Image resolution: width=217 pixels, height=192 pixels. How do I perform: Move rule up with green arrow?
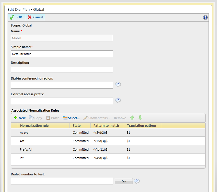132,118
